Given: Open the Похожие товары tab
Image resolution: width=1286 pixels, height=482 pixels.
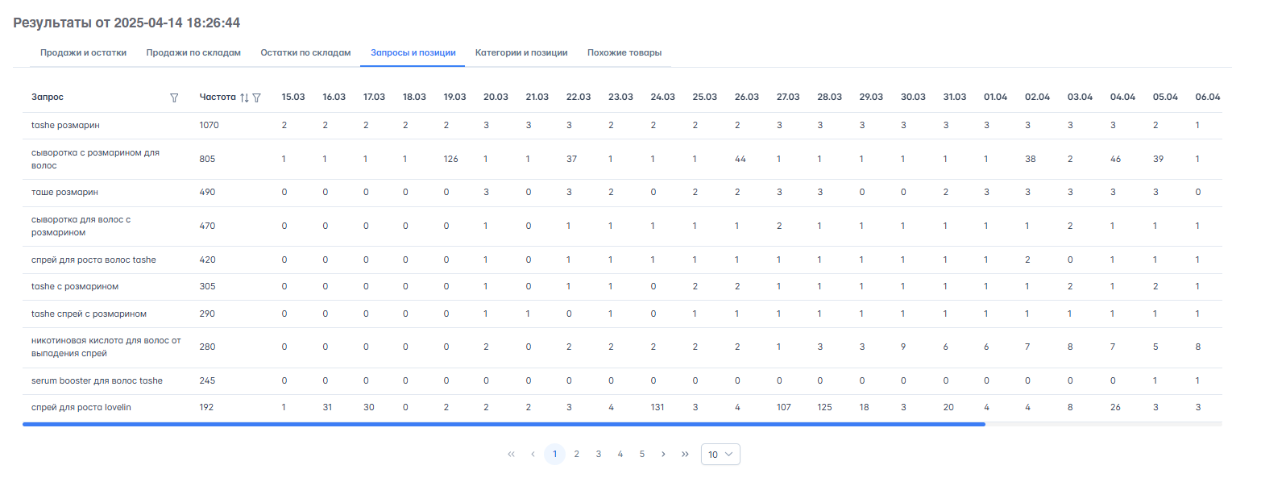Looking at the screenshot, I should pyautogui.click(x=624, y=52).
